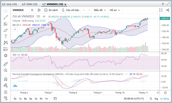Screen dimensions: 172x103
Task: Set range to 3p
Action: tap(31, 99)
